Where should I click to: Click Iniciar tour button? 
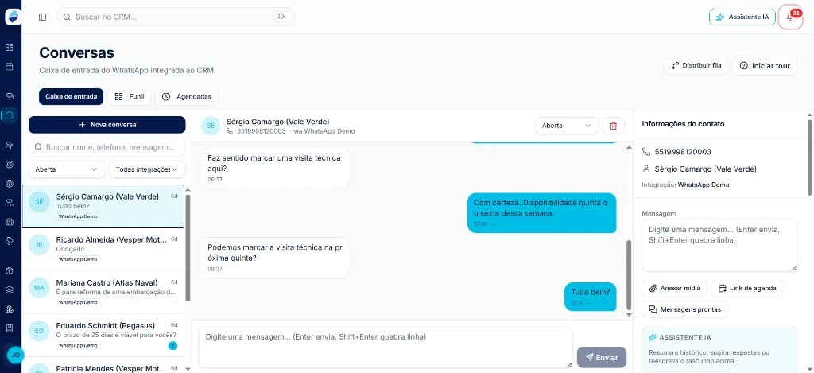pos(765,66)
